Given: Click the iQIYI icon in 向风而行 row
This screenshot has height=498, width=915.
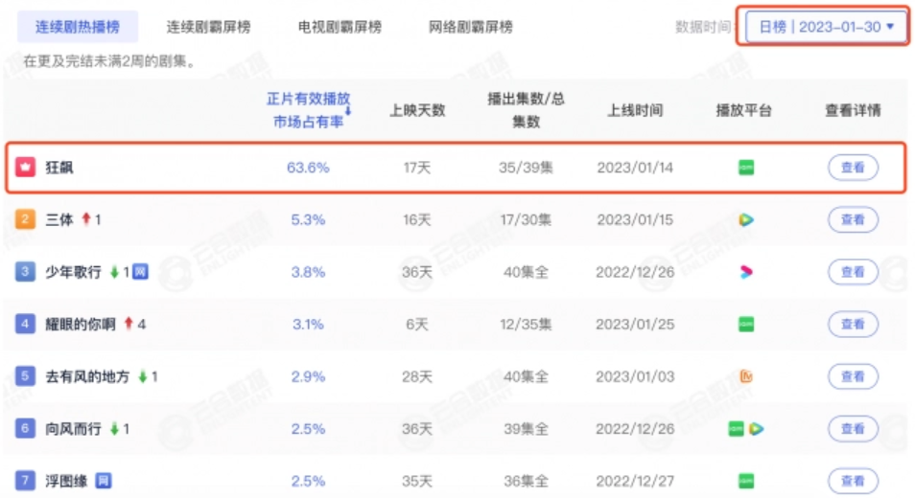Looking at the screenshot, I should coord(736,429).
